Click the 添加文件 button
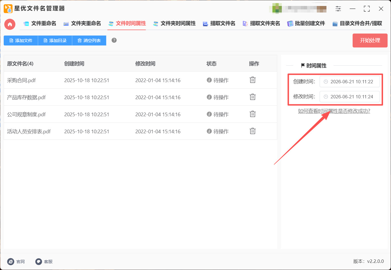Screen dimensions: 391x270 (x=21, y=41)
